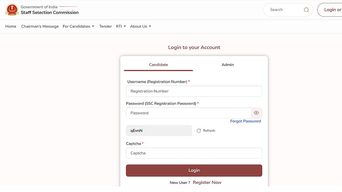The height and width of the screenshot is (192, 342).
Task: Click the search magnifier icon
Action: [306, 10]
